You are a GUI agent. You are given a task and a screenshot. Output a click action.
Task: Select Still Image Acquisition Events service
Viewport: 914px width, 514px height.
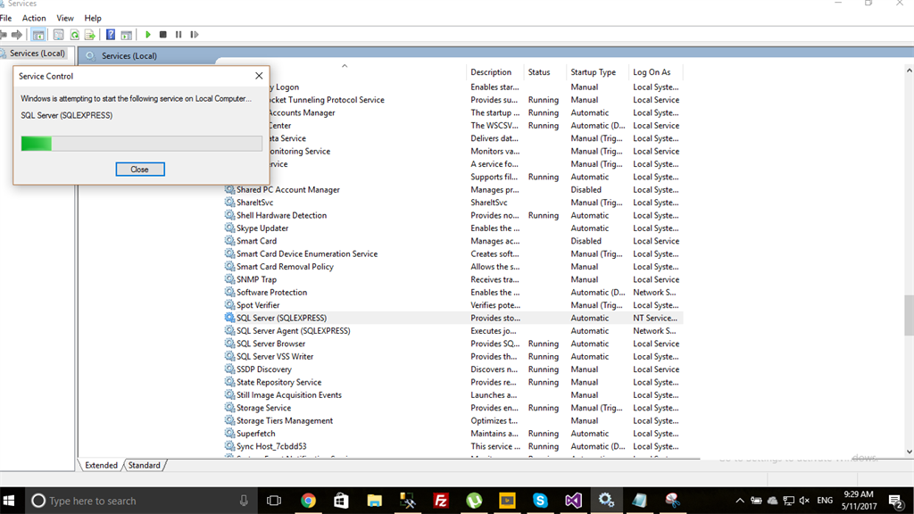453,394
